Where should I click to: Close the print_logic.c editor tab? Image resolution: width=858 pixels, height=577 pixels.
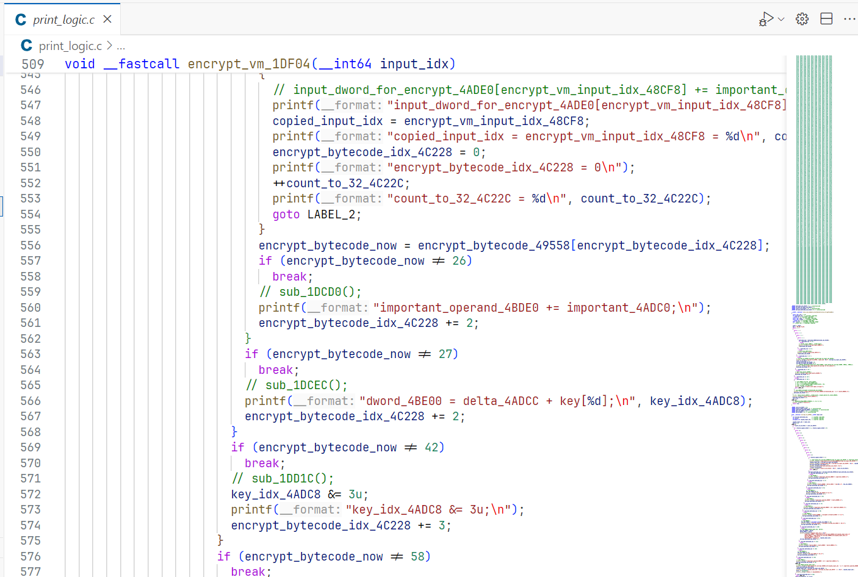[107, 20]
